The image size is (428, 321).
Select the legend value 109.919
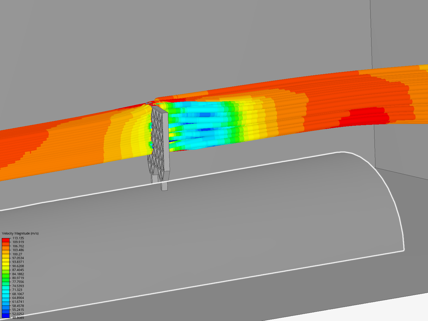tap(18, 242)
